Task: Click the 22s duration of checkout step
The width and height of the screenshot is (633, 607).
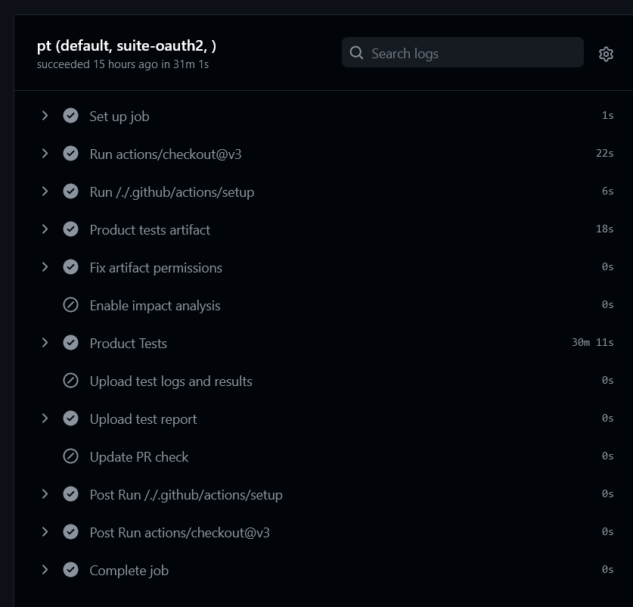Action: (605, 153)
